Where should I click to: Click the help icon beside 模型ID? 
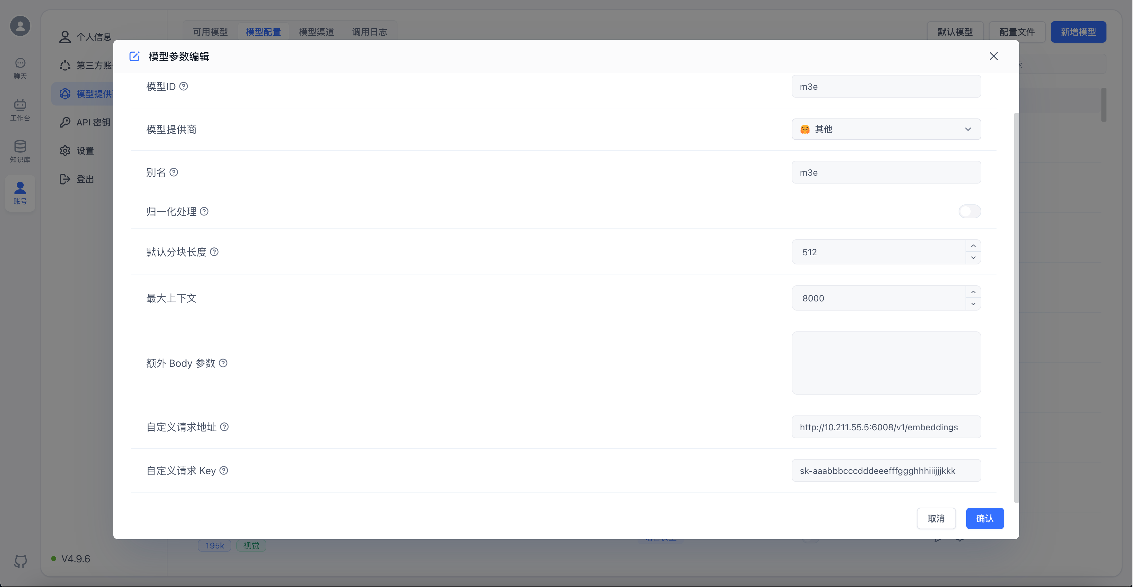point(183,86)
